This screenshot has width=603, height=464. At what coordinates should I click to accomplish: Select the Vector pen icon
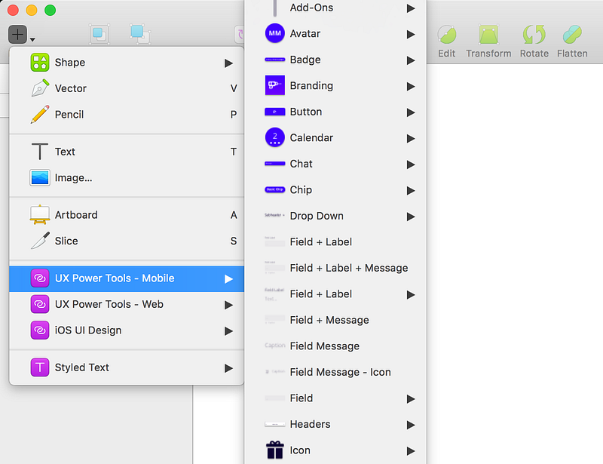(x=40, y=88)
